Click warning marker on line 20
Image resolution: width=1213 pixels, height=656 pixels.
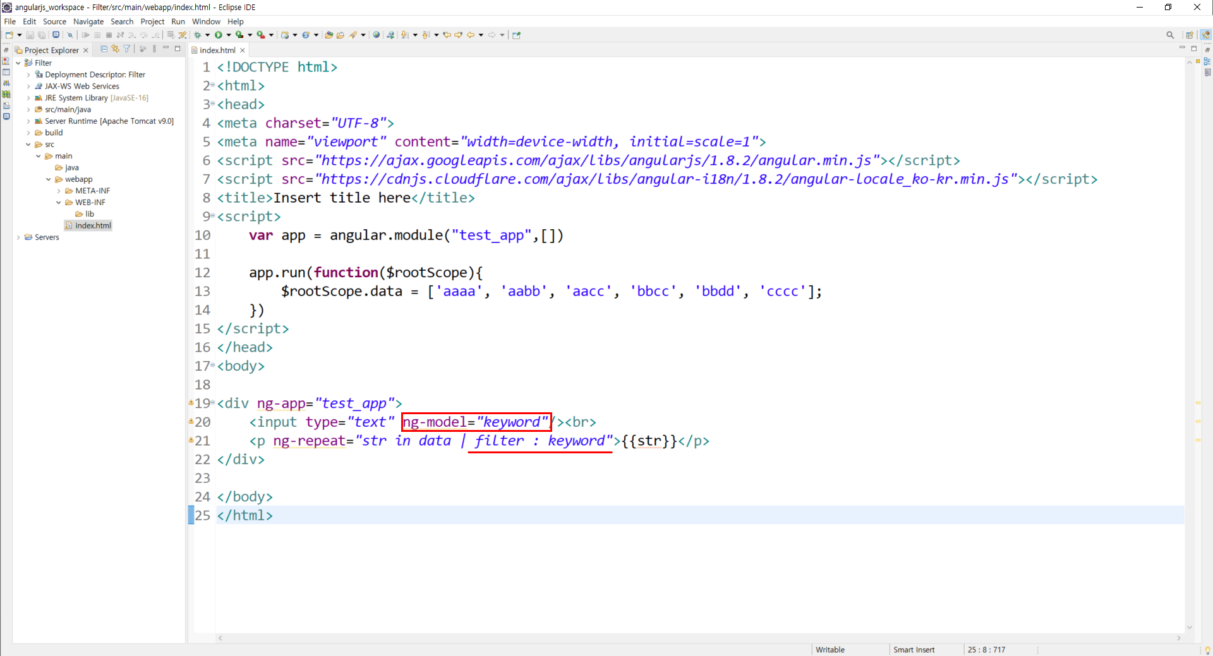pos(191,421)
